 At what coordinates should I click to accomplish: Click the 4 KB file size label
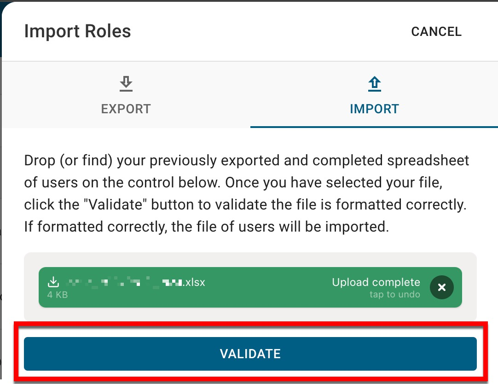(58, 295)
